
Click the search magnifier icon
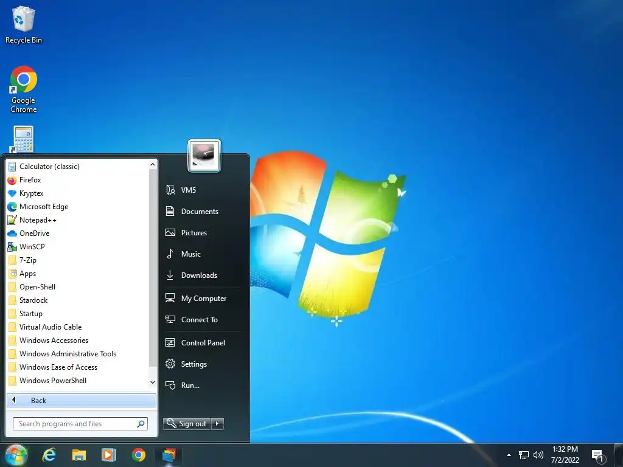point(141,424)
